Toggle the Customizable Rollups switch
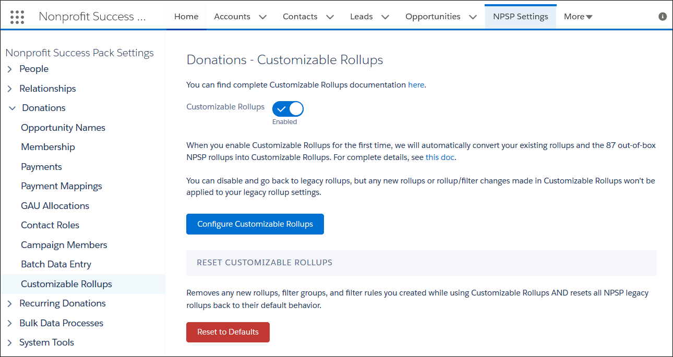The image size is (673, 357). coord(287,109)
